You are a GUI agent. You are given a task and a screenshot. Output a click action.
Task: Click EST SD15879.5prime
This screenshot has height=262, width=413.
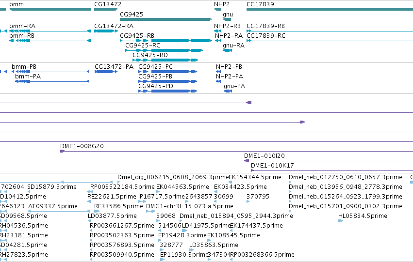[52, 187]
